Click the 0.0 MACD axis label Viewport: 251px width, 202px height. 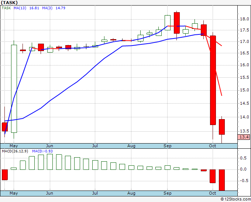coord(243,169)
